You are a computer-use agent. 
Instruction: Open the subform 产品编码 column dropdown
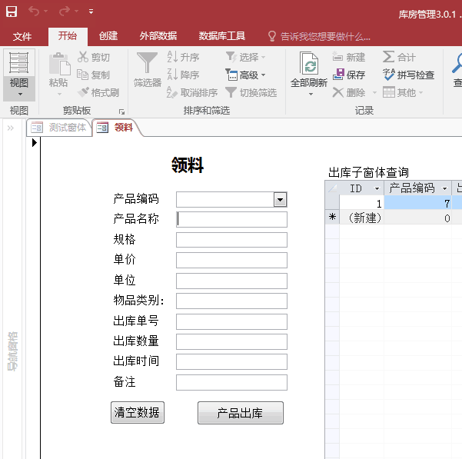point(444,188)
